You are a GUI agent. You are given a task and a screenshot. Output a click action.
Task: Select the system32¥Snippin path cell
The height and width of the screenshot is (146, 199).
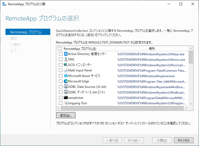point(151,103)
